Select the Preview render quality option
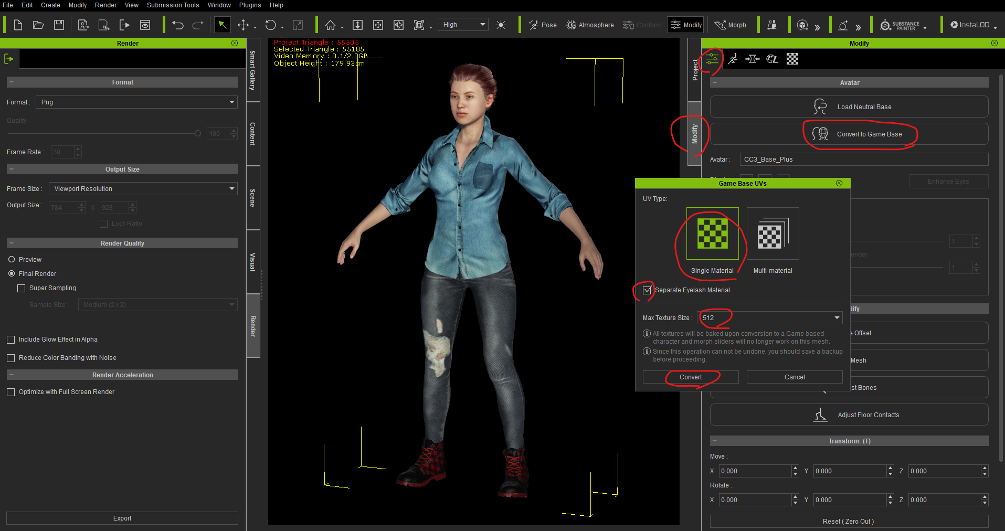The width and height of the screenshot is (1005, 531). (12, 260)
